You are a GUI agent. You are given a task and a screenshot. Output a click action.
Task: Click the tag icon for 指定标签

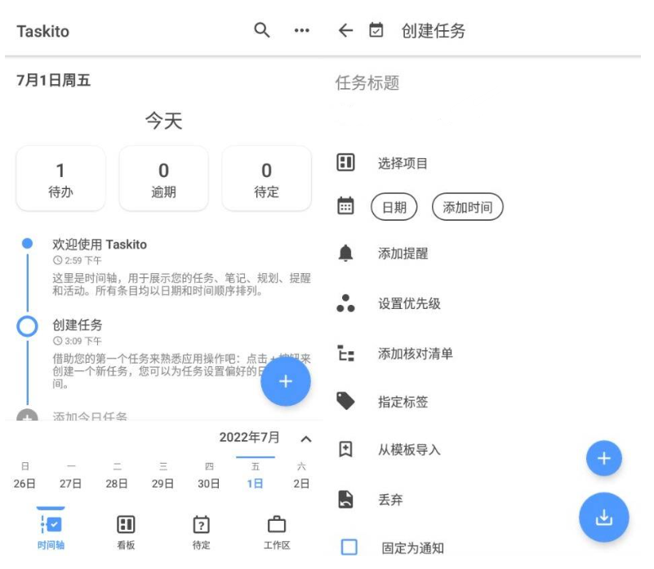click(x=345, y=401)
